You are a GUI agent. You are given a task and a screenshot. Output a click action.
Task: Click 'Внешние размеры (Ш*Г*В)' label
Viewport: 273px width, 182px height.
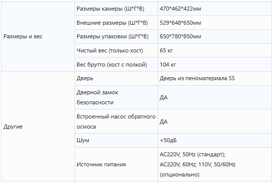point(112,23)
